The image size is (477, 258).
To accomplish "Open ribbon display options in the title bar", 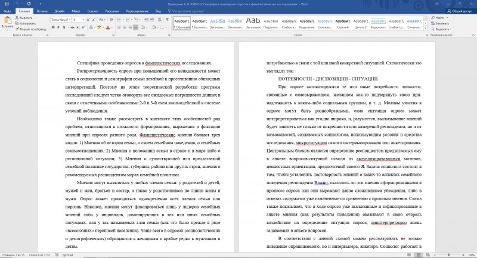I will pos(437,4).
